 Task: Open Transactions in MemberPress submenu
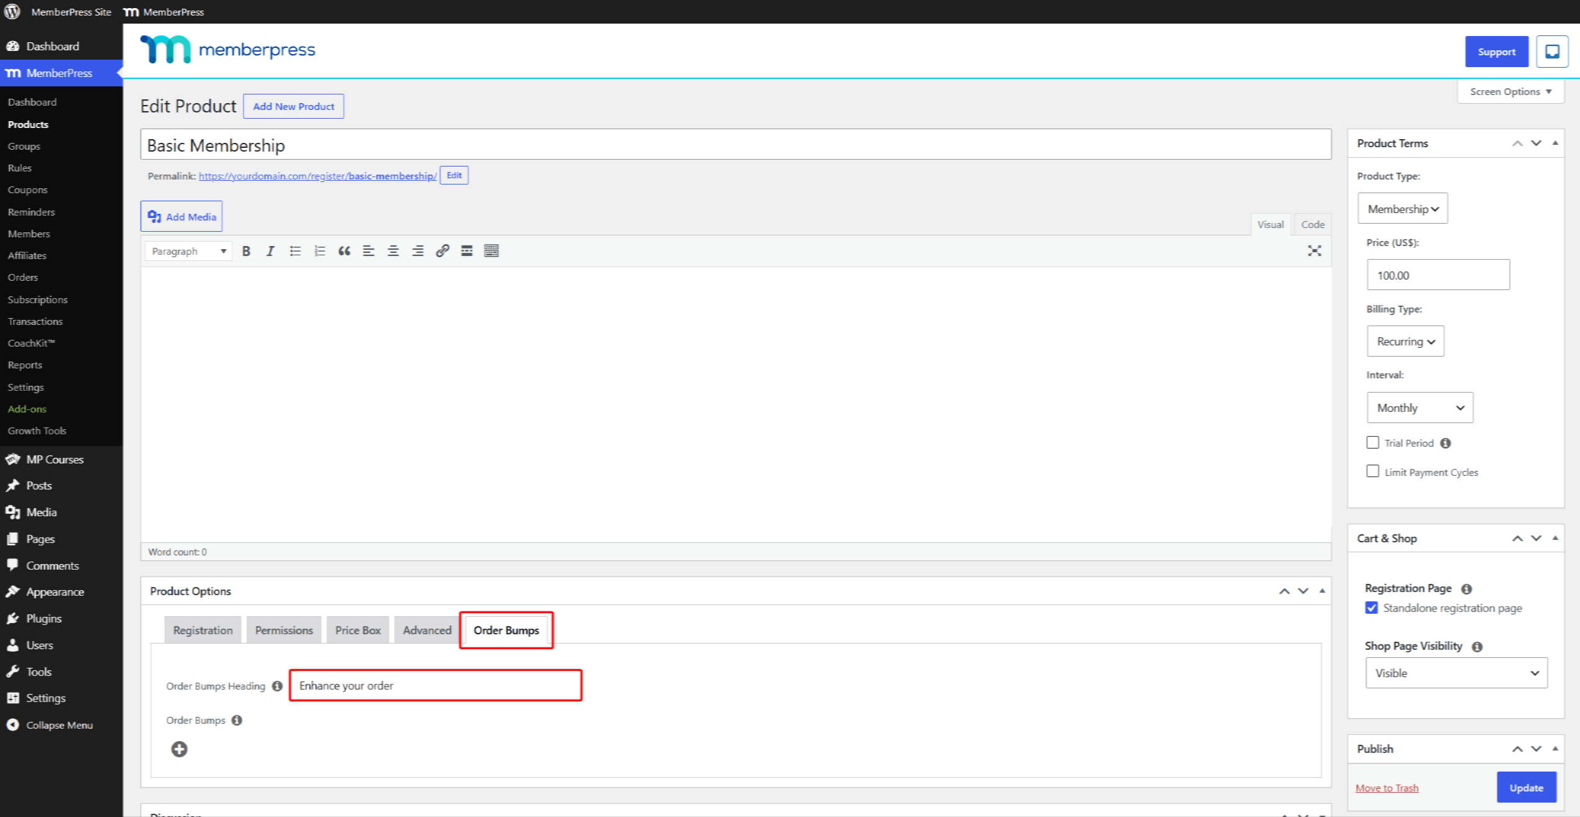click(35, 321)
